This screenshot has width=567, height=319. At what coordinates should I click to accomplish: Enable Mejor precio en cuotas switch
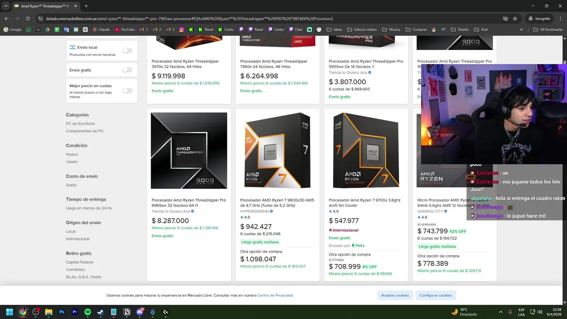(127, 91)
